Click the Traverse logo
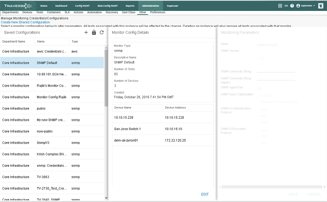This screenshot has height=202, width=327. [x=18, y=5]
